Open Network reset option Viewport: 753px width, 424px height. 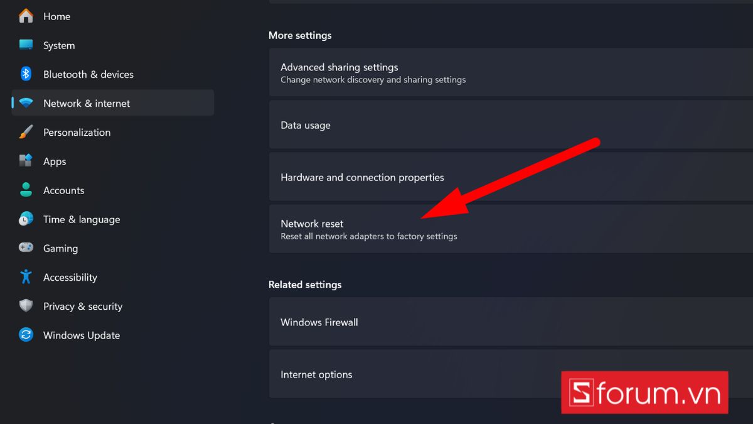click(x=511, y=229)
